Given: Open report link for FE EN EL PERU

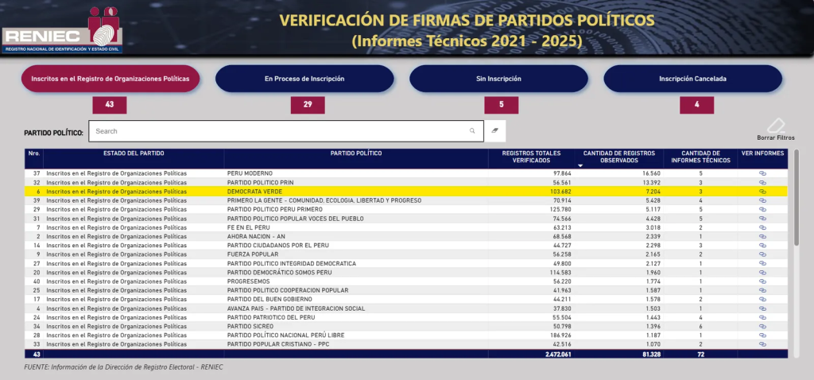Looking at the screenshot, I should [x=762, y=227].
